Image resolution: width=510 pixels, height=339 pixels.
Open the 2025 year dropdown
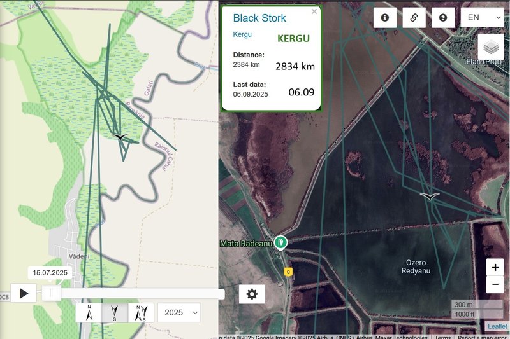179,313
